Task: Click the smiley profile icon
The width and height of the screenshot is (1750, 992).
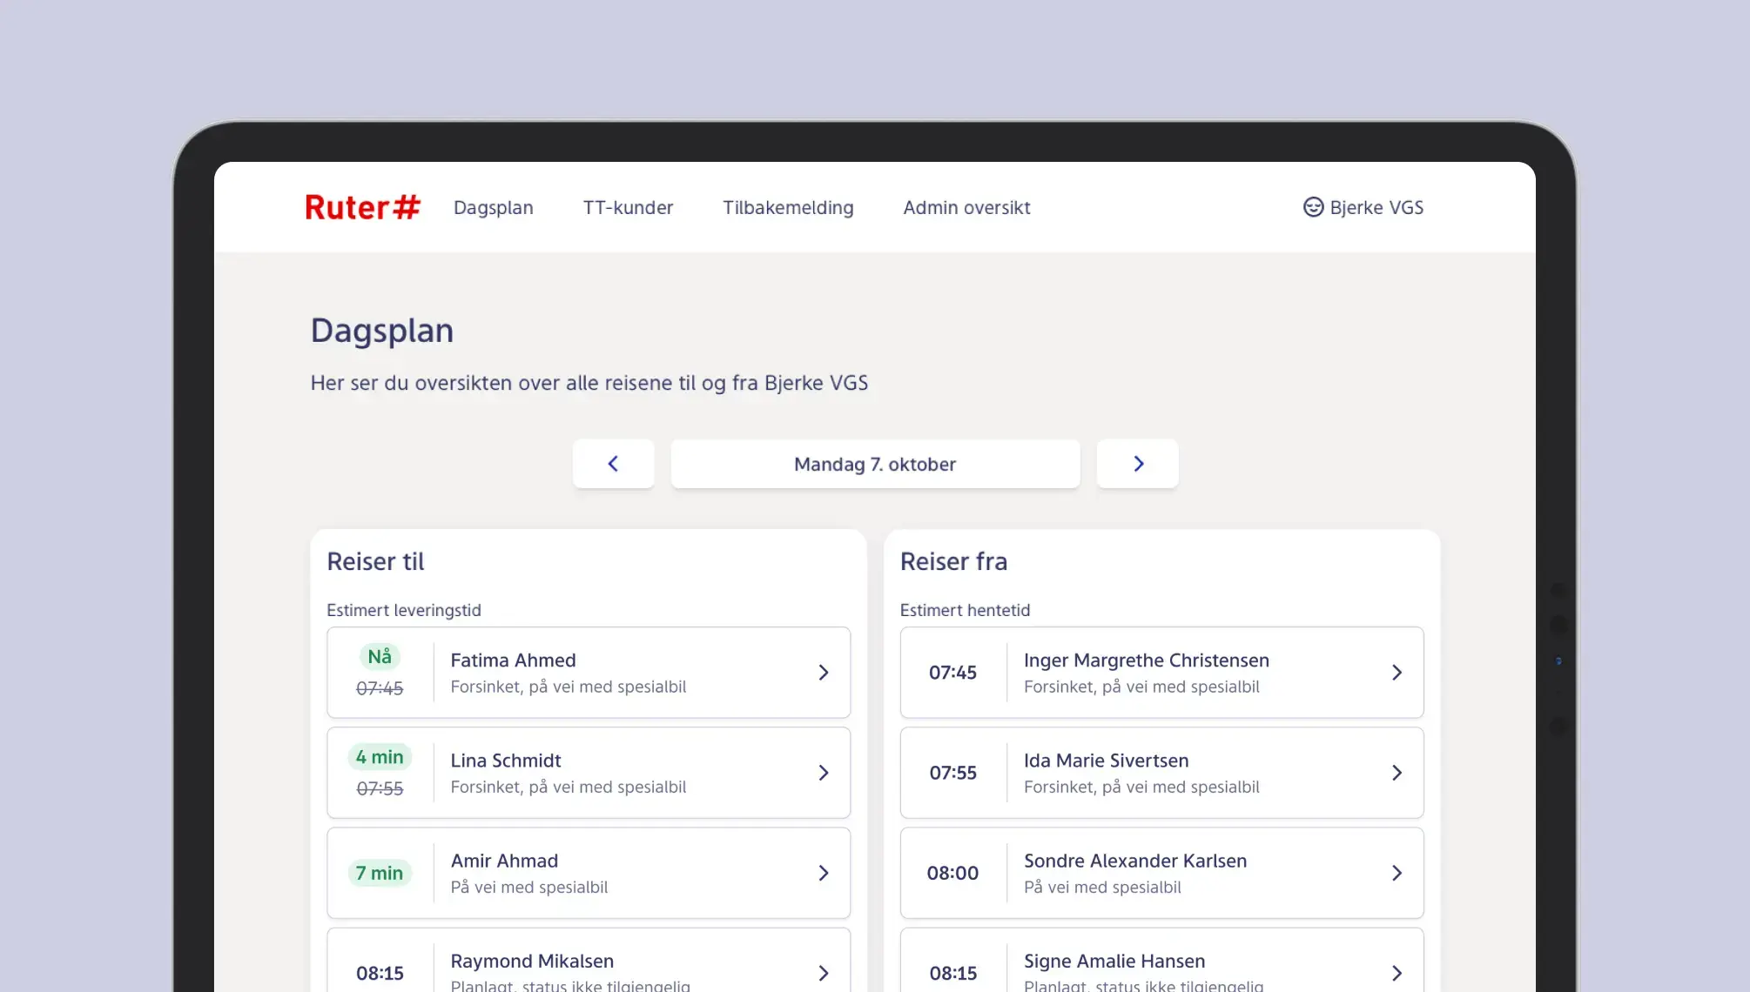Action: point(1313,207)
